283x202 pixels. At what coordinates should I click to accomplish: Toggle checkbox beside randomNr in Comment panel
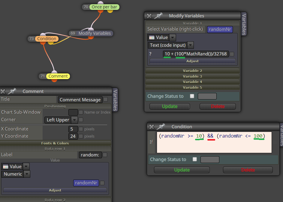click(x=102, y=183)
